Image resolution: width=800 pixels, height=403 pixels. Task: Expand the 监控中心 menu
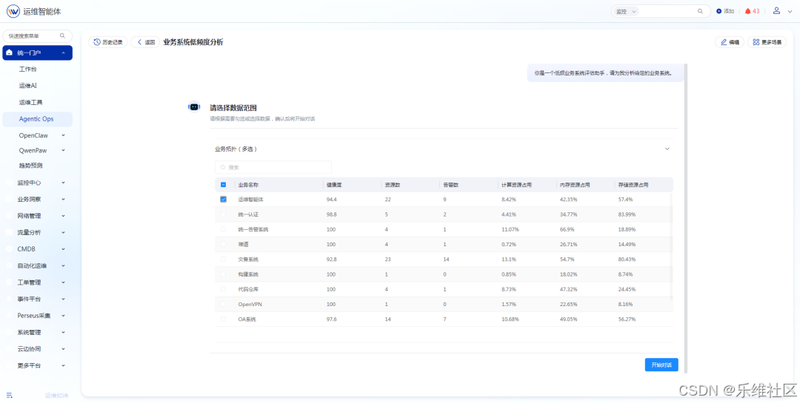(x=63, y=183)
